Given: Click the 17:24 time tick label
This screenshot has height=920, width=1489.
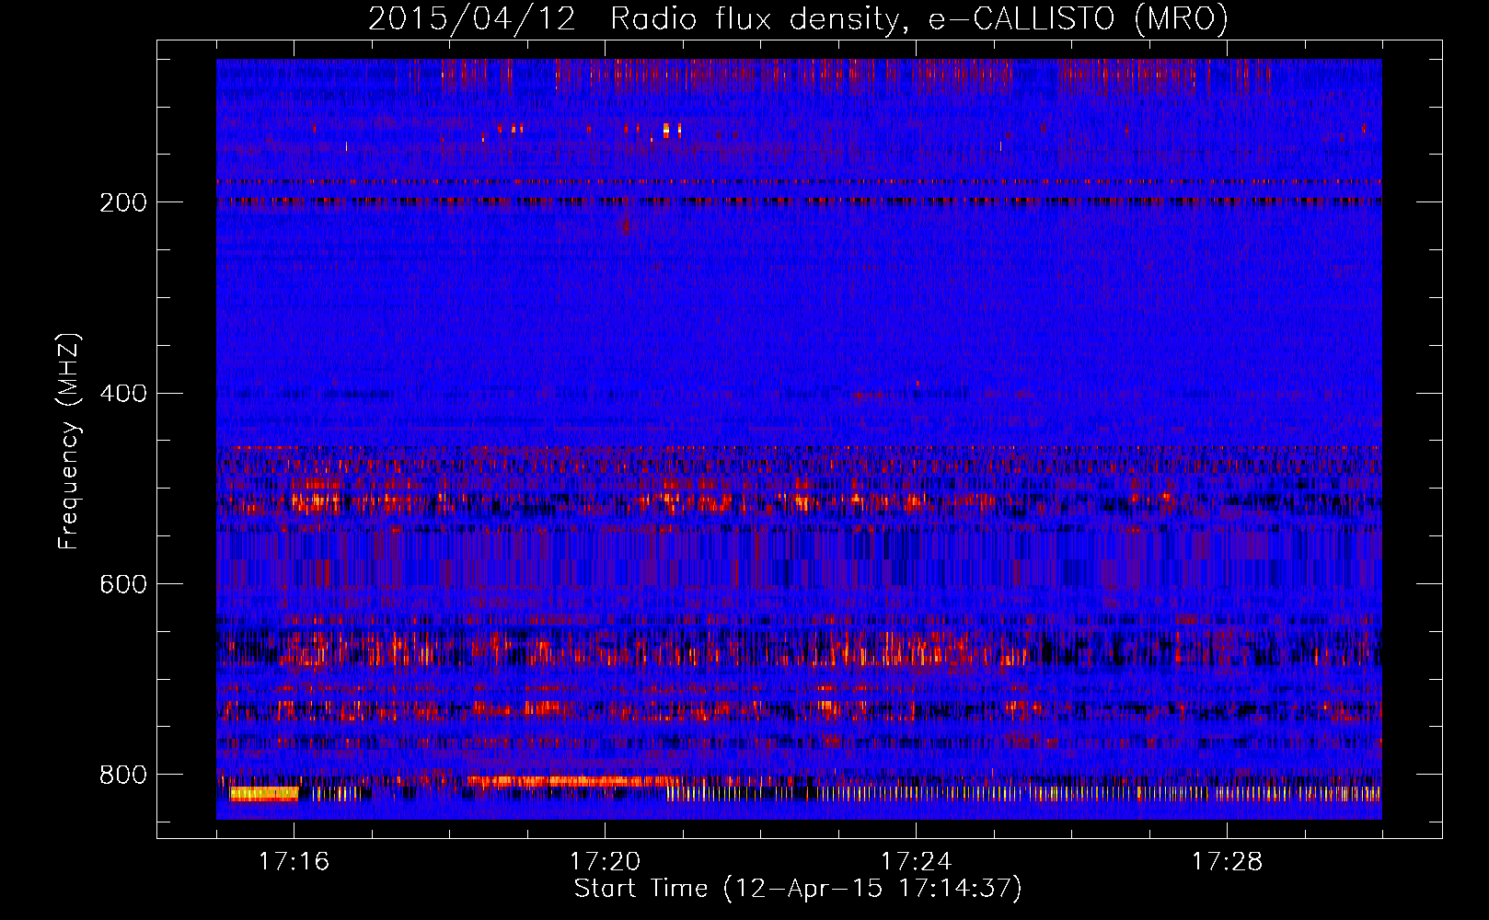Looking at the screenshot, I should tap(916, 862).
